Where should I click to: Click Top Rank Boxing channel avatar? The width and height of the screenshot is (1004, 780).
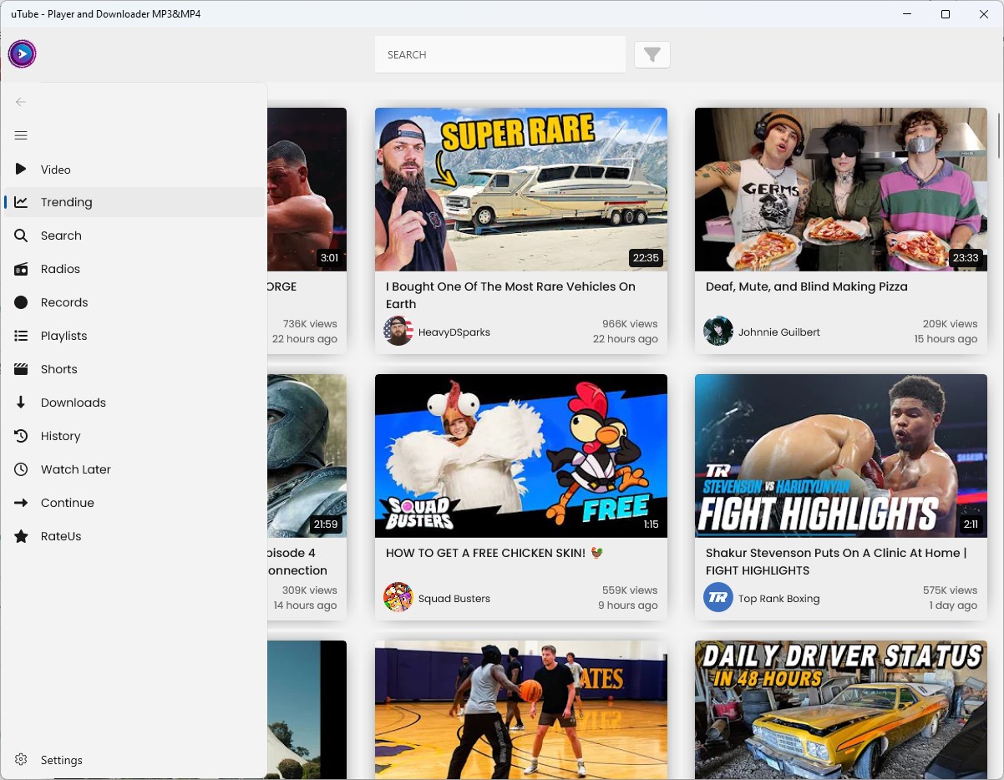click(718, 597)
